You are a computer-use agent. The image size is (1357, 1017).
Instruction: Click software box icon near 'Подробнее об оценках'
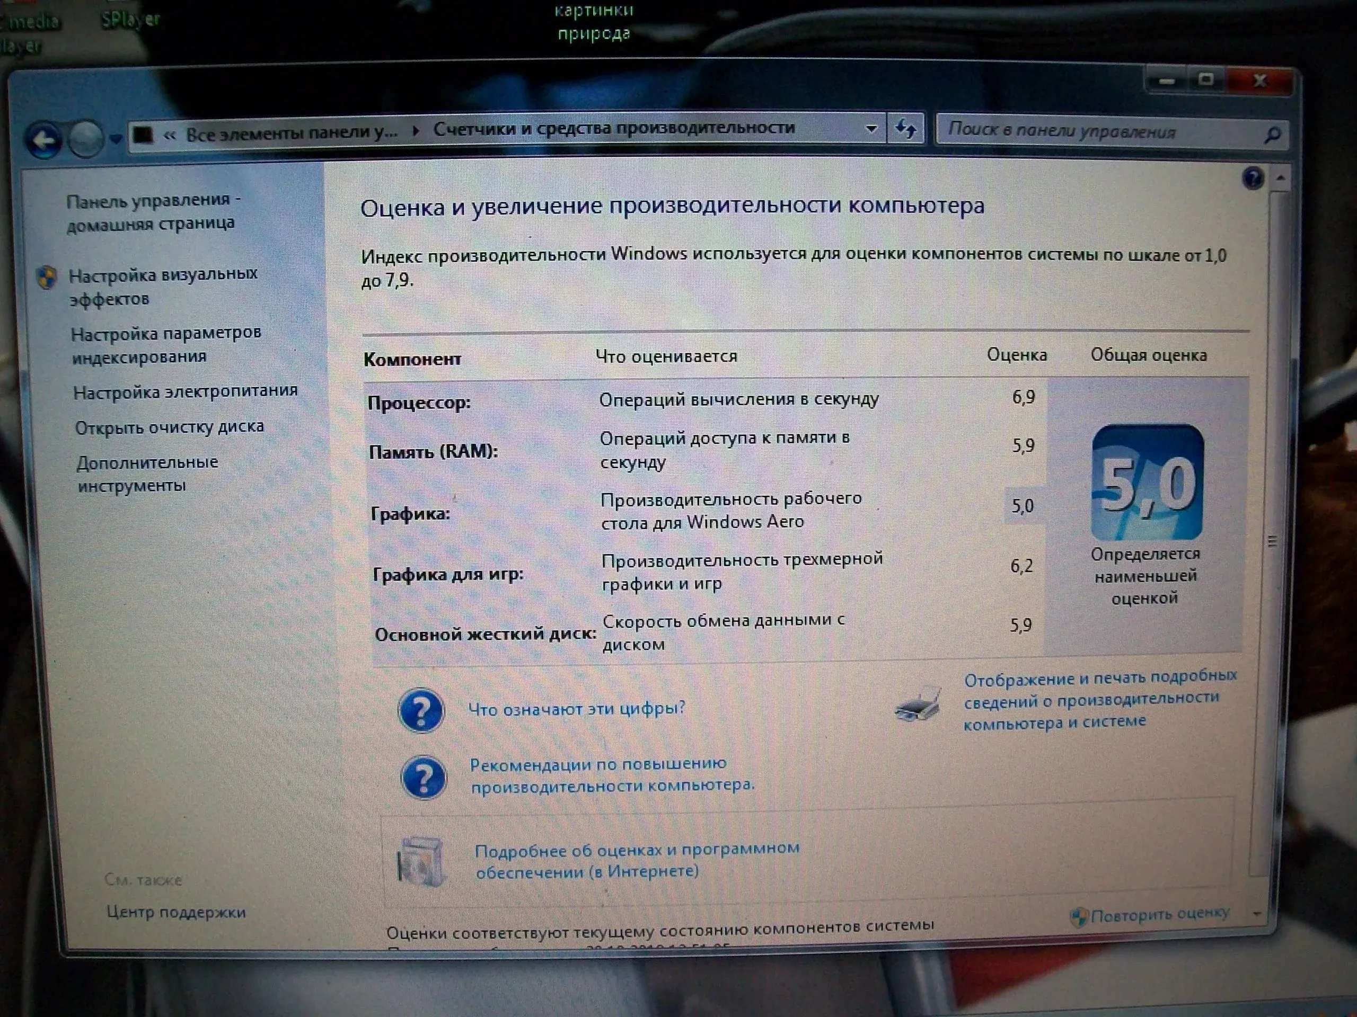421,862
